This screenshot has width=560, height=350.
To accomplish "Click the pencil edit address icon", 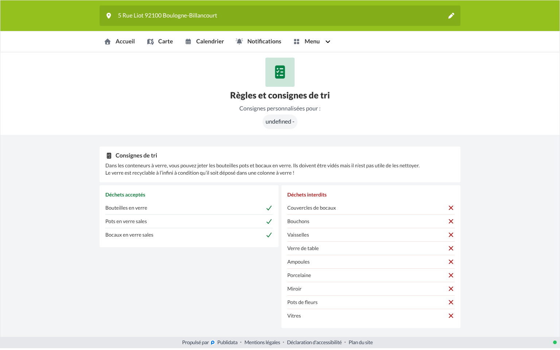I will point(451,16).
